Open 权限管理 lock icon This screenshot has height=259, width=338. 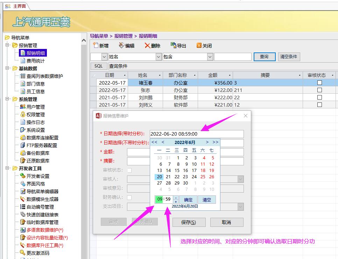[x=23, y=115]
